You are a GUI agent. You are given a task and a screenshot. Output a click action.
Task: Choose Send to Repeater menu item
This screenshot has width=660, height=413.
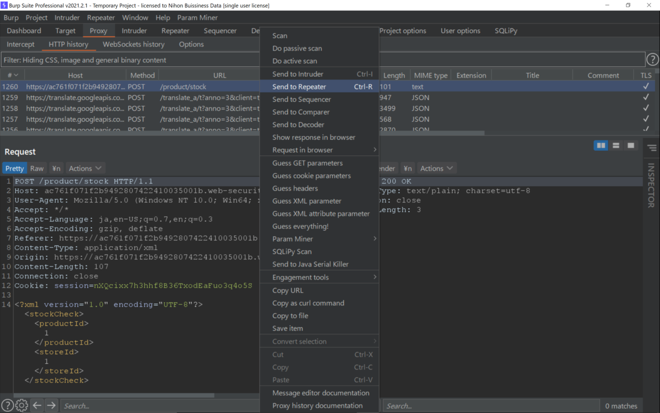tap(319, 86)
